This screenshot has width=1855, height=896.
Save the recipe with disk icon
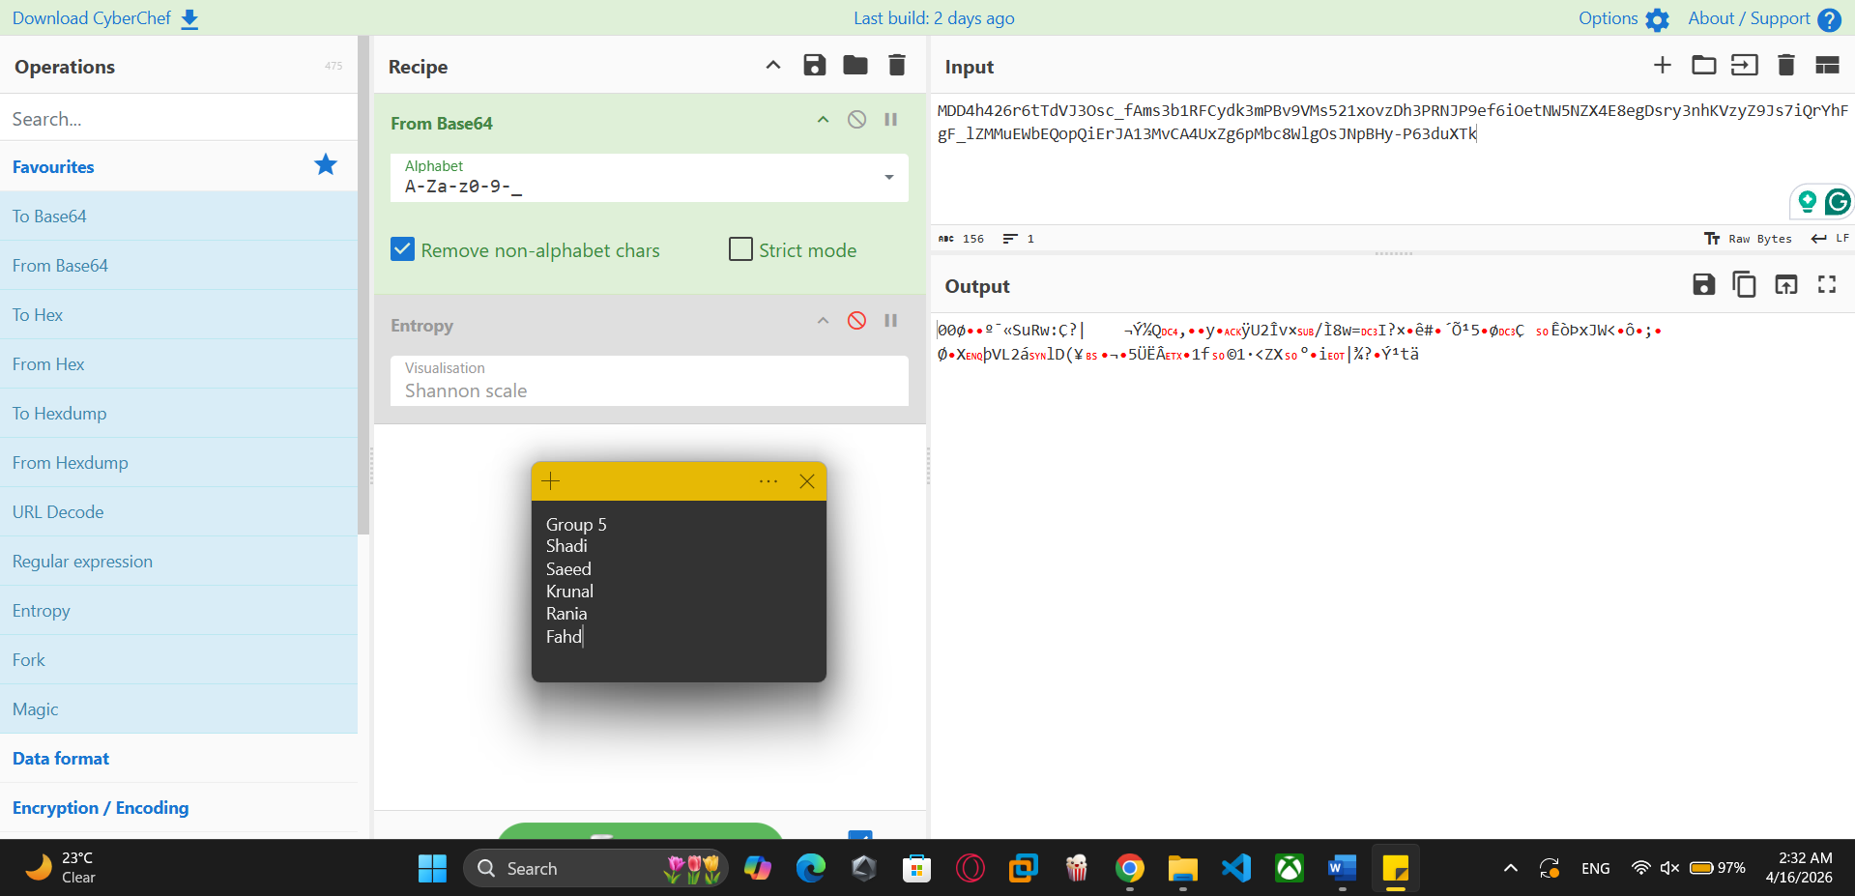click(815, 65)
